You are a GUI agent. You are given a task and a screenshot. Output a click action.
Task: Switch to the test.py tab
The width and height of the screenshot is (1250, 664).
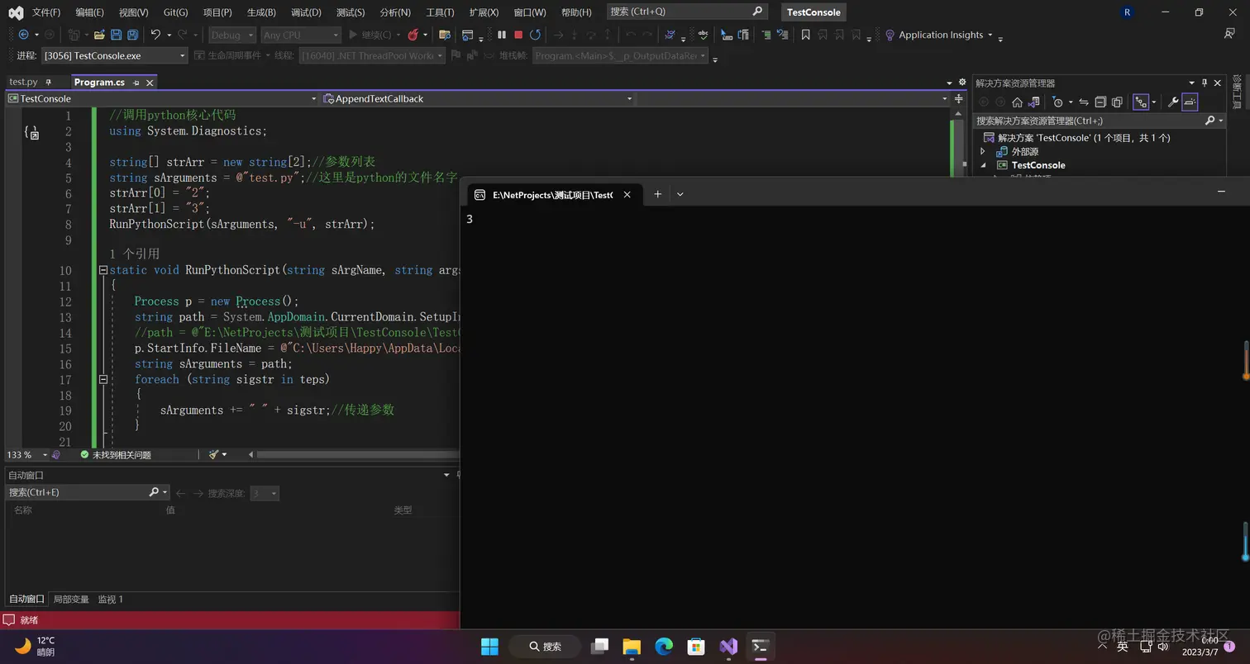pyautogui.click(x=23, y=82)
